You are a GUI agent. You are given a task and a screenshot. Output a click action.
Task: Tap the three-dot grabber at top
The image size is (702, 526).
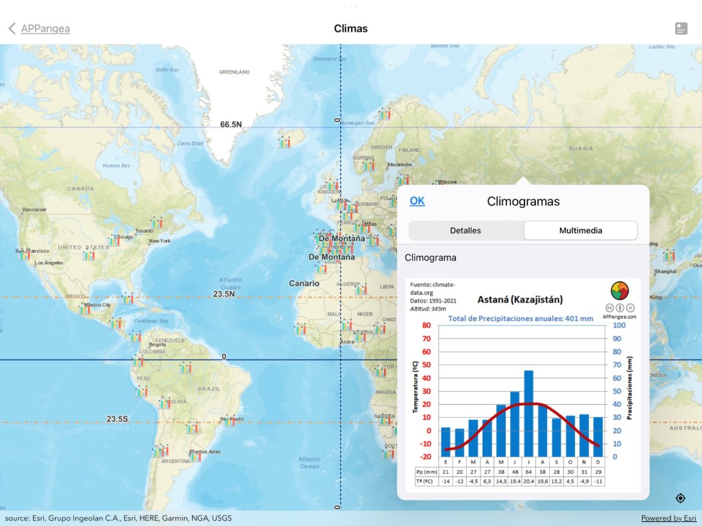[x=351, y=6]
